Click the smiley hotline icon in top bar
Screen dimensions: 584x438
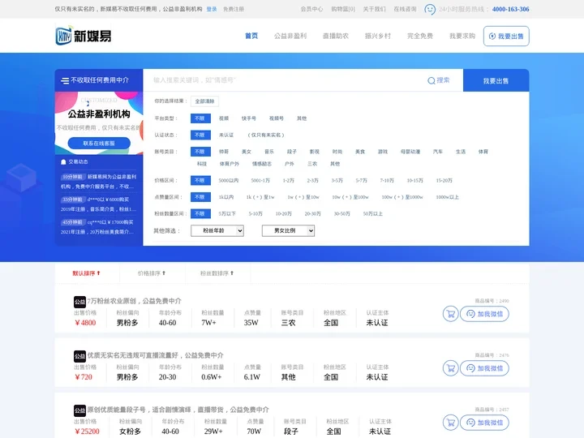(x=430, y=9)
